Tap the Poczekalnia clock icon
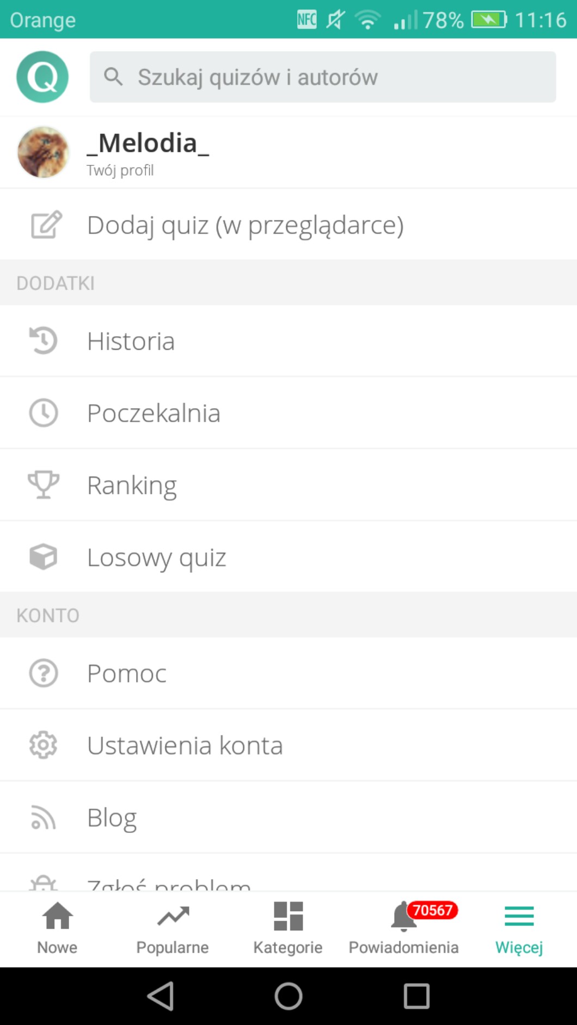 click(x=43, y=413)
